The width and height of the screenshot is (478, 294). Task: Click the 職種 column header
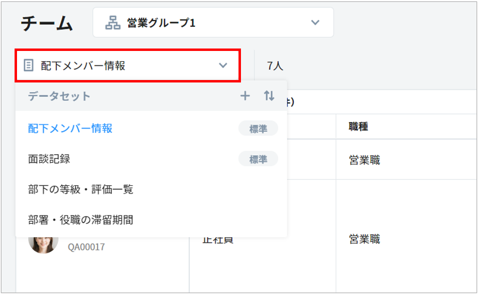[x=358, y=127]
